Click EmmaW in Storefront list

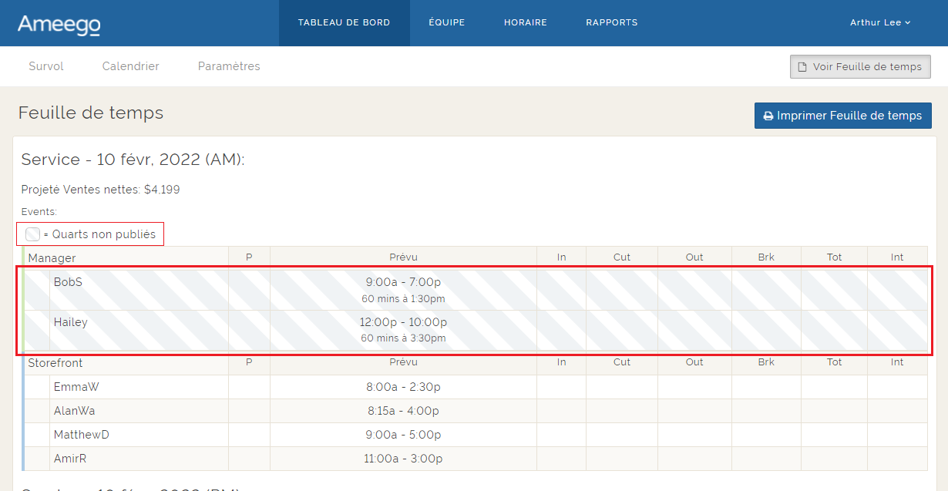click(76, 387)
